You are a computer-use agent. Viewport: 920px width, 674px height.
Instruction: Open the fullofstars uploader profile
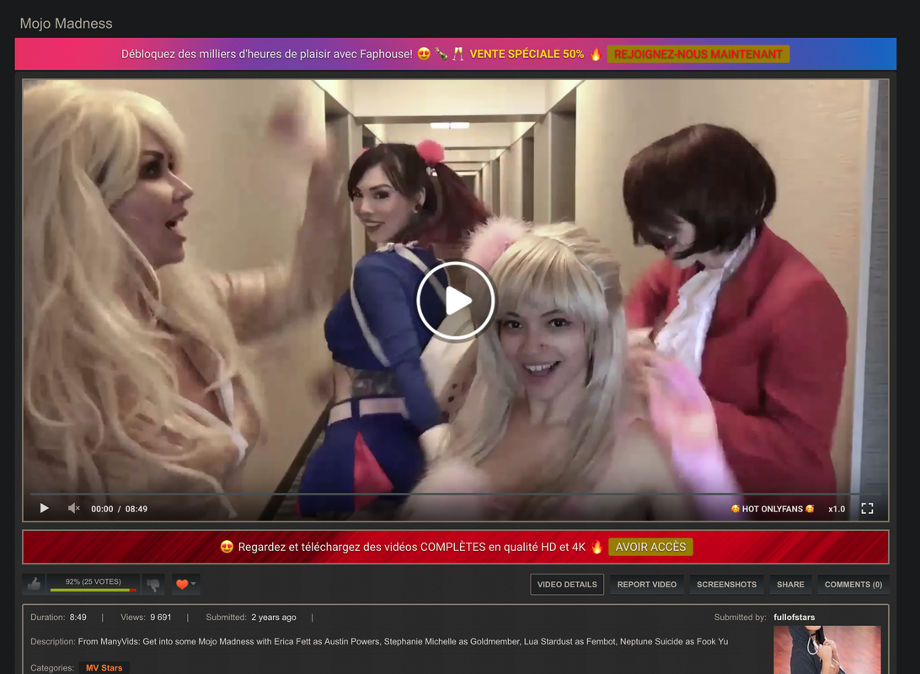[x=794, y=617]
